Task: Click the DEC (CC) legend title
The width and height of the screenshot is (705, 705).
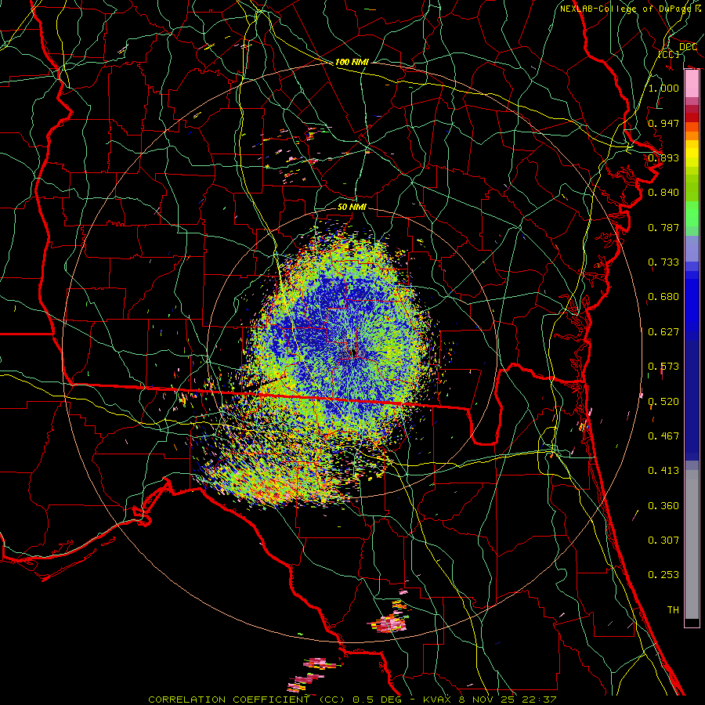Action: point(678,50)
